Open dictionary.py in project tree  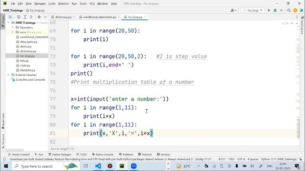pos(26,51)
